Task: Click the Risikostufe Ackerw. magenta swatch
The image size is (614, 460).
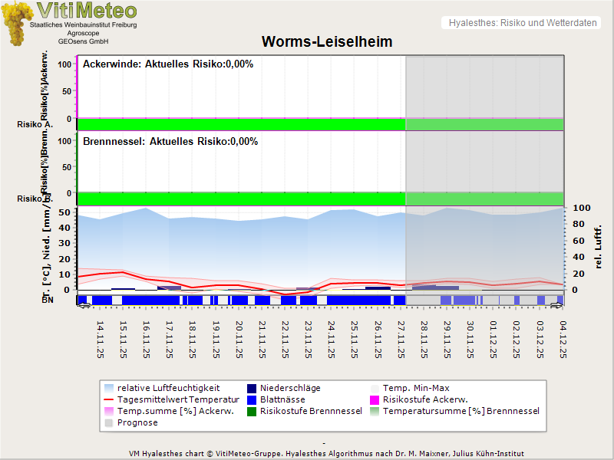Action: point(375,400)
